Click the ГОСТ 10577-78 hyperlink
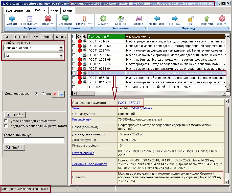Viewport: 232px width, 193px height. pyautogui.click(x=129, y=103)
